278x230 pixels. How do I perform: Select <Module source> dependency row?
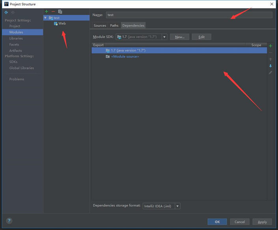pos(179,56)
